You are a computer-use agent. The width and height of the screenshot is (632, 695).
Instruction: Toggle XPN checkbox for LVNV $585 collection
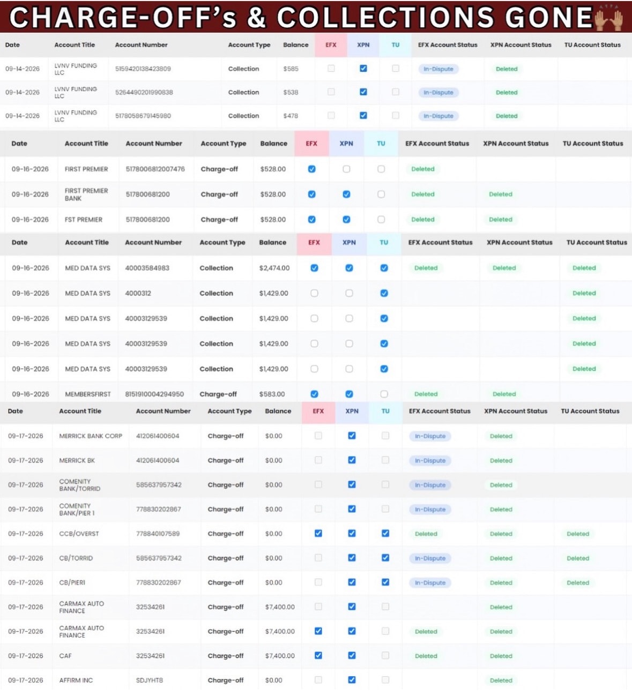pos(363,69)
